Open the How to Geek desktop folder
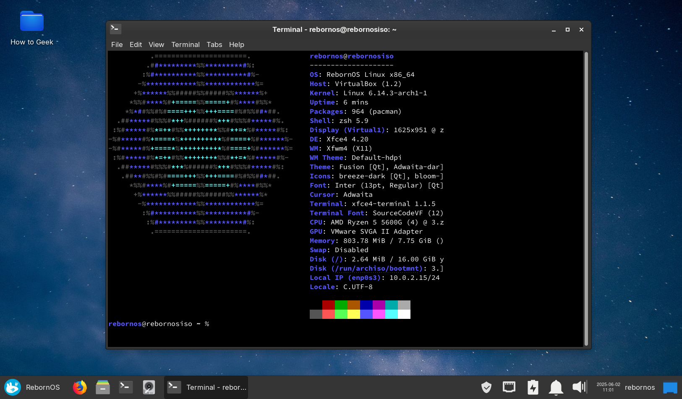Image resolution: width=682 pixels, height=399 pixels. 32,28
